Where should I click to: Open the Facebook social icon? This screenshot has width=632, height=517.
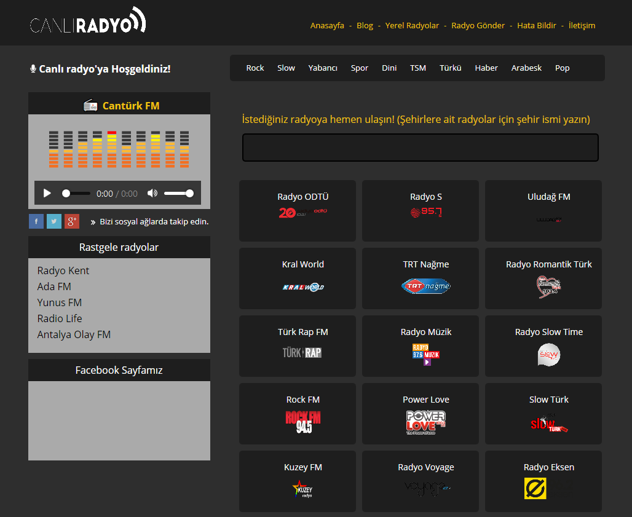(x=36, y=221)
